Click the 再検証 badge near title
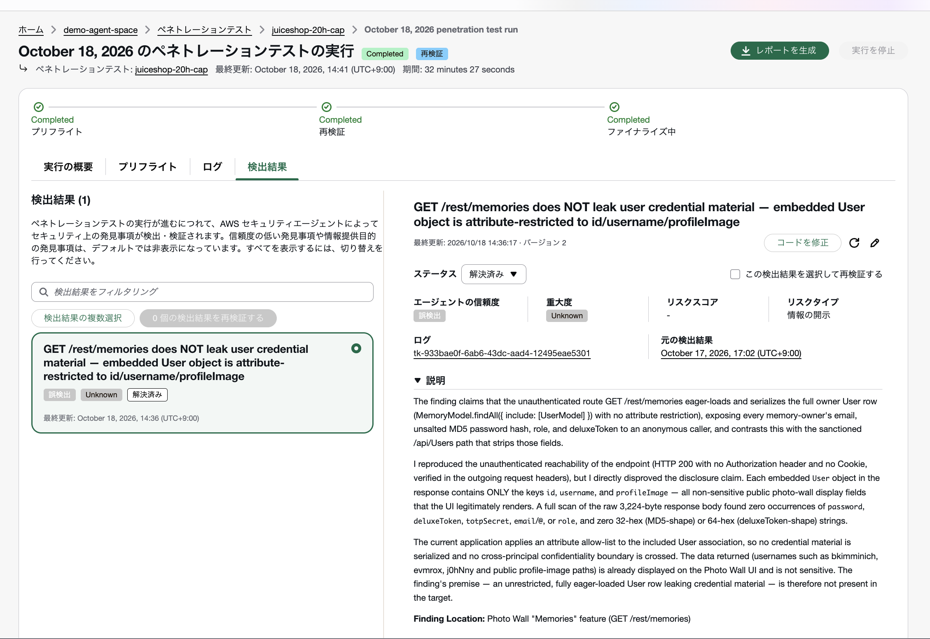Screen dimensions: 930x639 [x=432, y=54]
